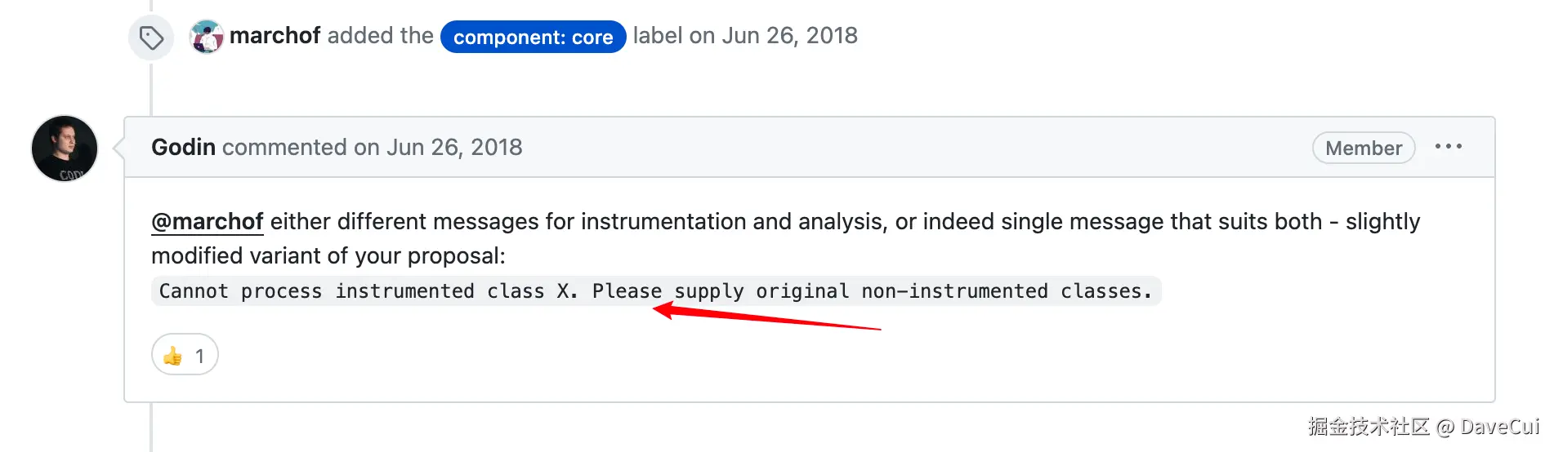Click the "Jun 26, 2018" label event date
The image size is (1554, 452).
pos(789,36)
